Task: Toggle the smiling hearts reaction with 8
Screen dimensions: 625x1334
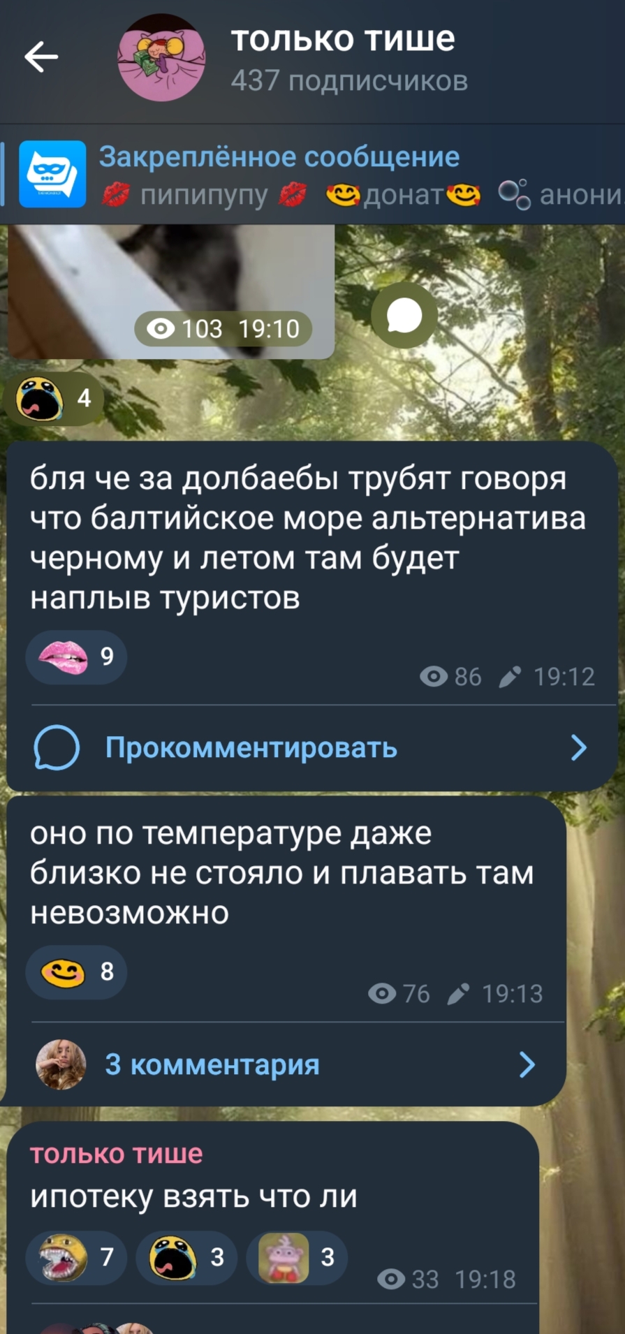Action: 76,972
